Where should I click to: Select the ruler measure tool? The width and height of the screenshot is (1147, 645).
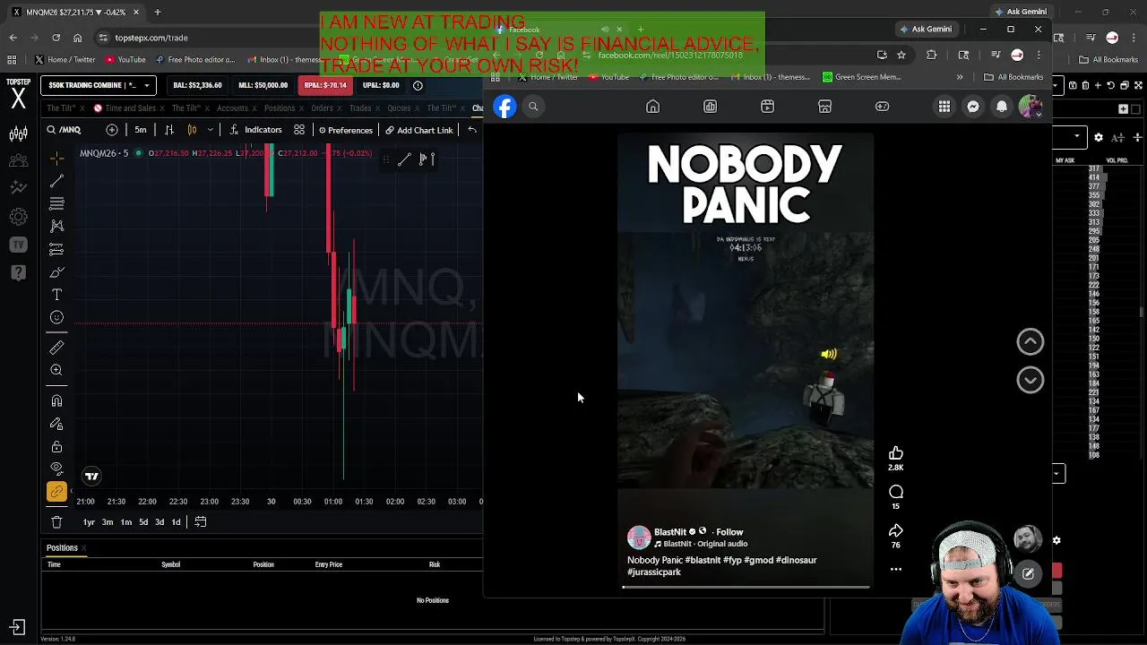[56, 347]
